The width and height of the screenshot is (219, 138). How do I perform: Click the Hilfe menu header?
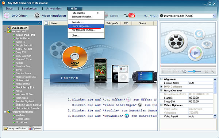click(75, 9)
